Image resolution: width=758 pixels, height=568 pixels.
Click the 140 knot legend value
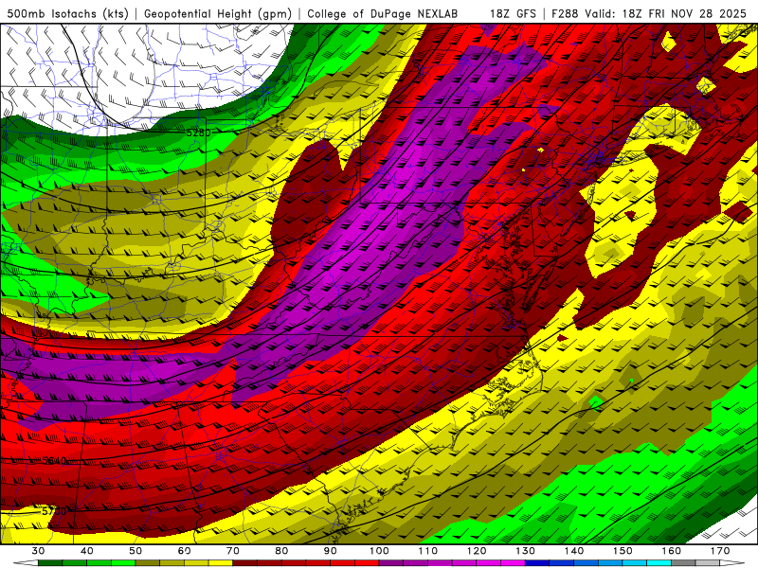click(574, 551)
